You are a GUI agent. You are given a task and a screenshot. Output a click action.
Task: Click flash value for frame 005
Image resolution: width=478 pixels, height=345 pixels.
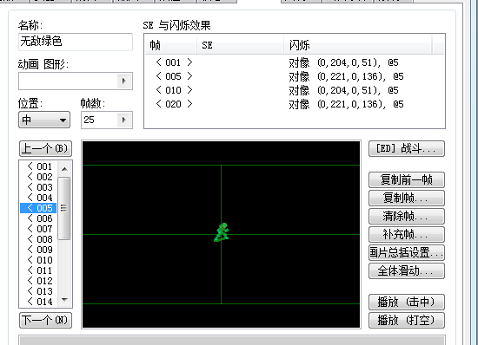(x=346, y=76)
